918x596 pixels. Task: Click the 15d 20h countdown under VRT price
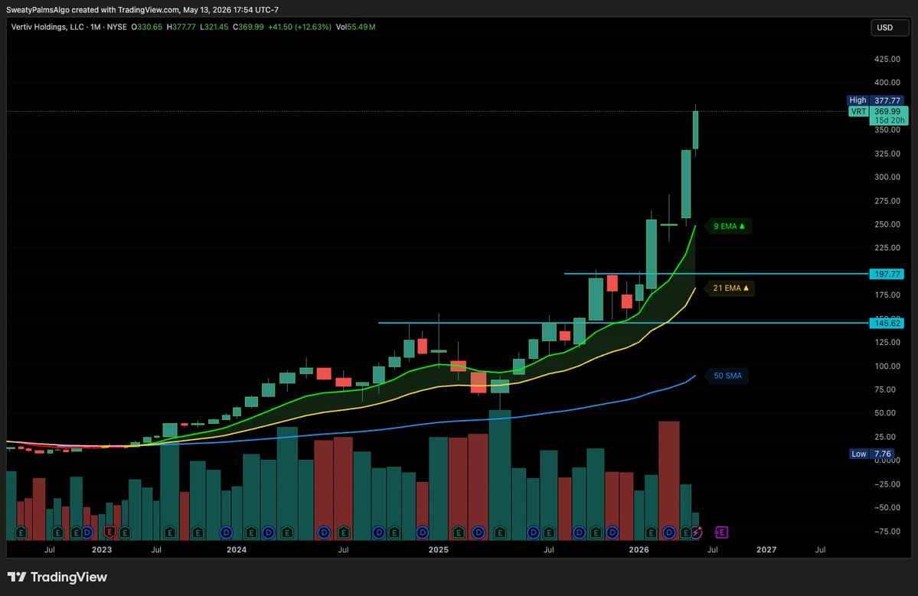click(x=890, y=120)
